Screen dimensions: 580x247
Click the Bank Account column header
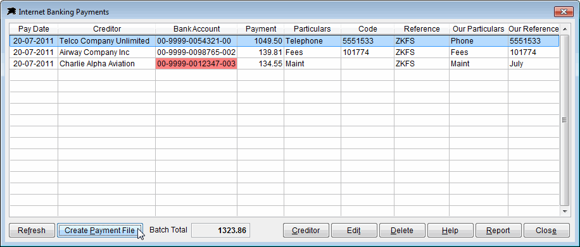pyautogui.click(x=196, y=29)
